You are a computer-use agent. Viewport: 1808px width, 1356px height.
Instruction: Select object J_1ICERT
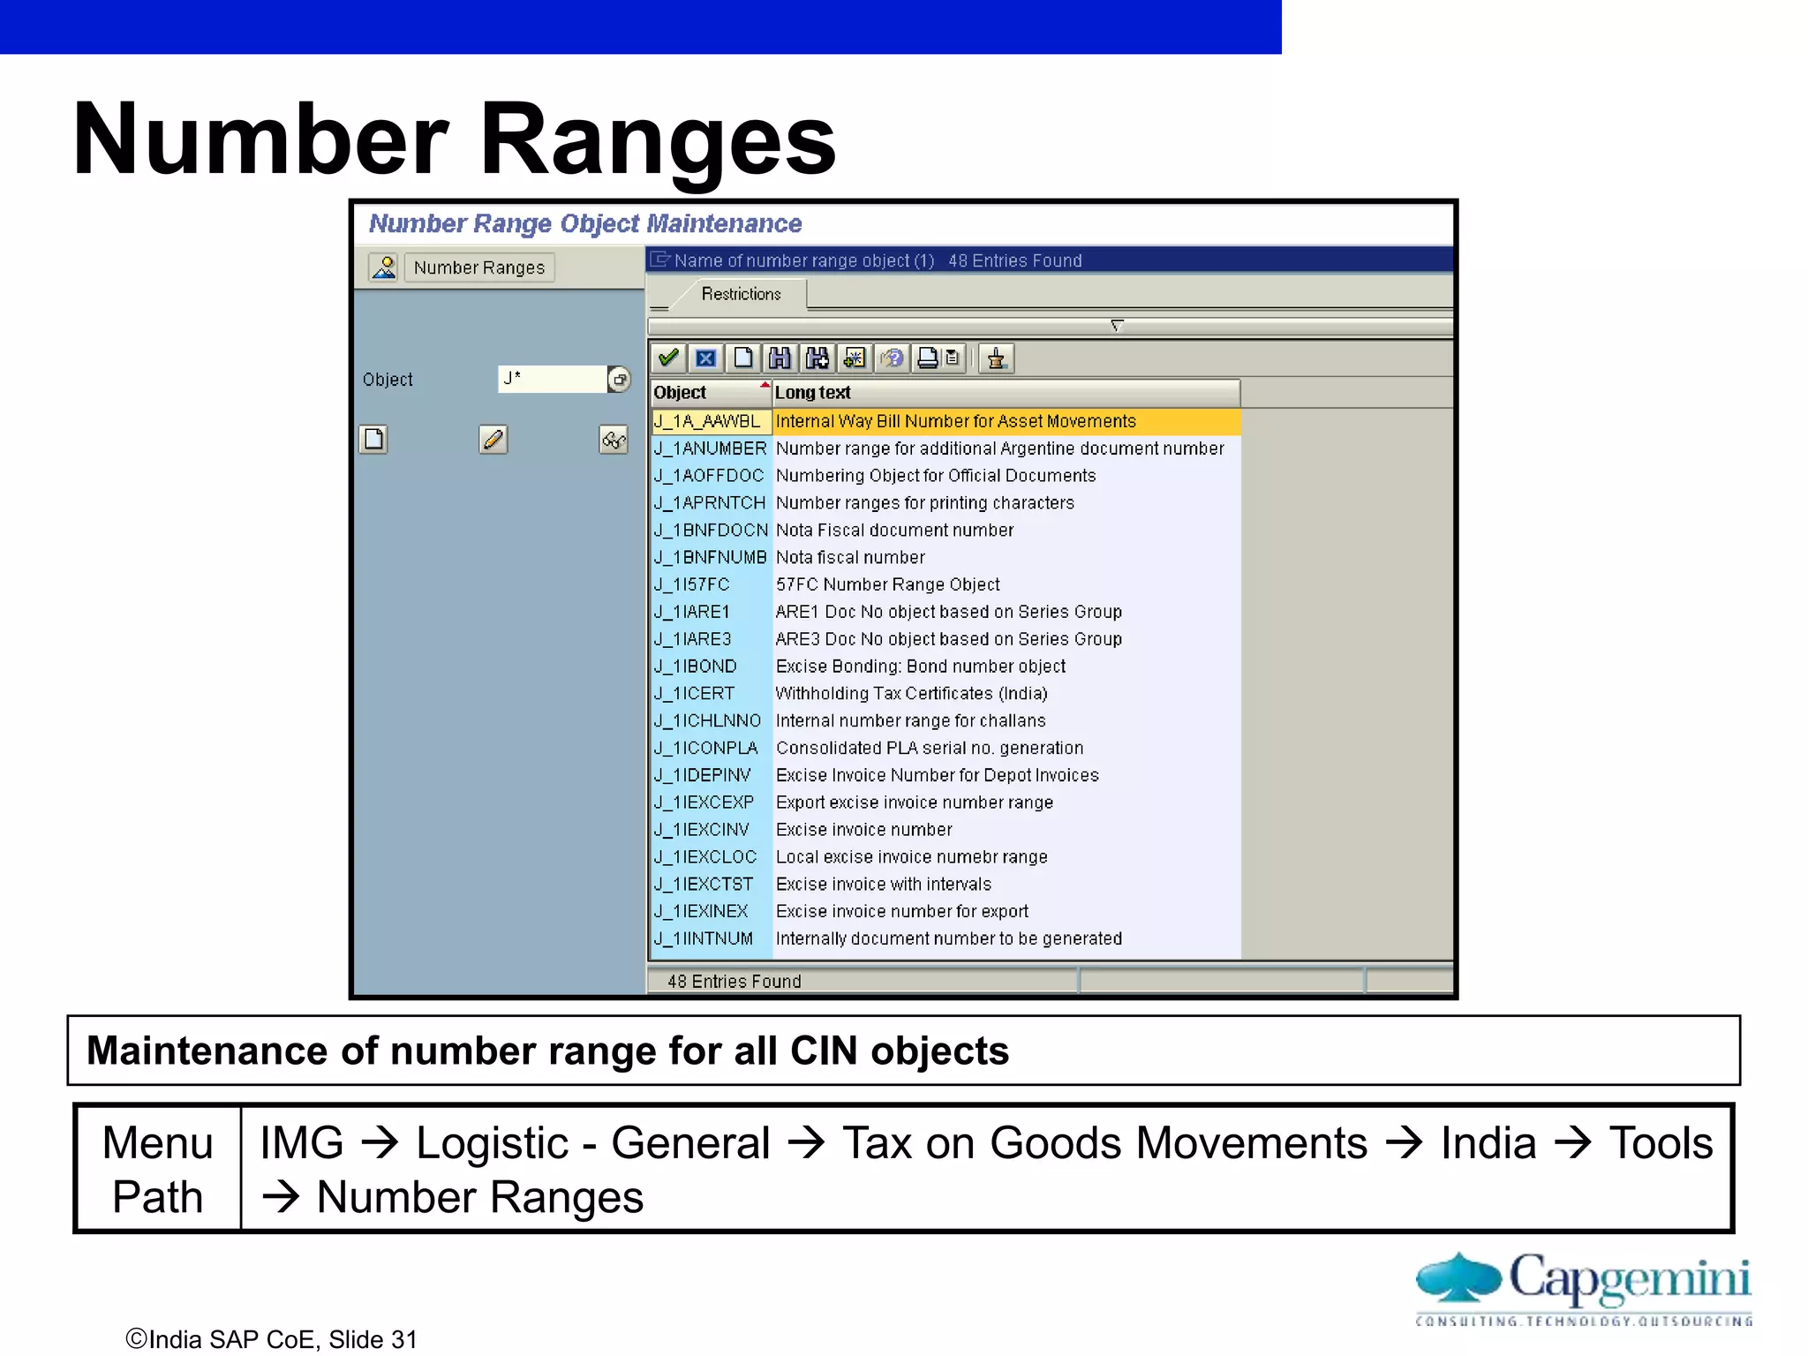pyautogui.click(x=694, y=694)
